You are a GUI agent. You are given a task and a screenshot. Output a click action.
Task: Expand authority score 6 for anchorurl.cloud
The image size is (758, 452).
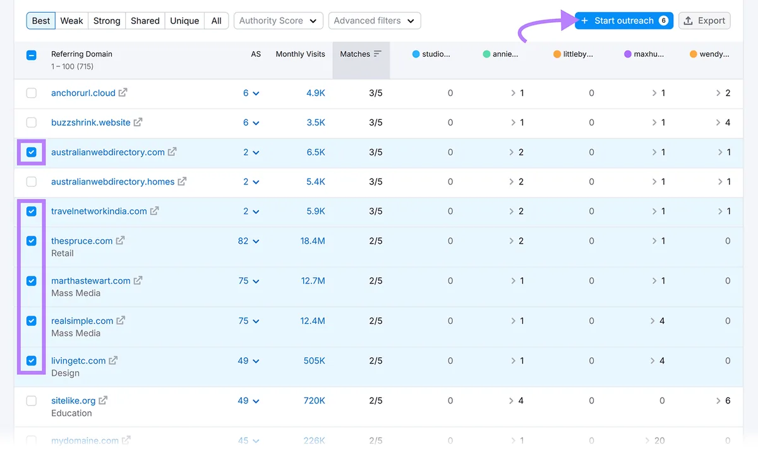click(251, 93)
